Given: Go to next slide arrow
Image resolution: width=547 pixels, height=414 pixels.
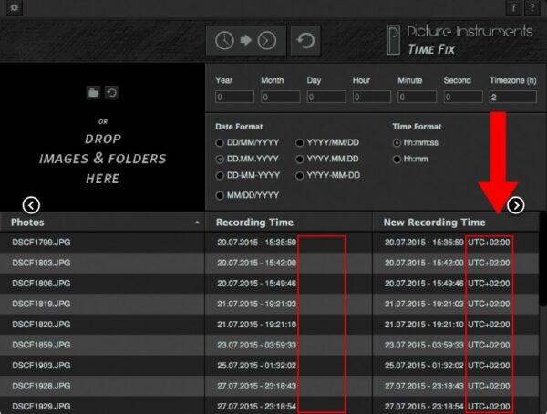Looking at the screenshot, I should click(x=516, y=205).
